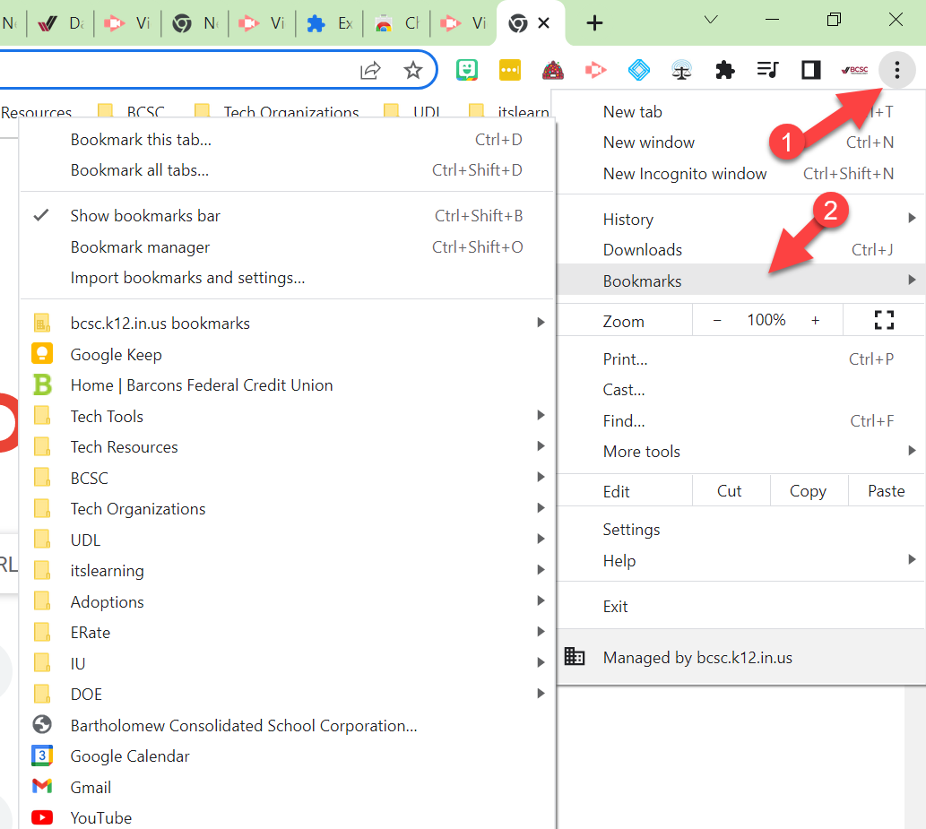Expand bcsc.k12.in.us bookmarks folder

pos(288,324)
